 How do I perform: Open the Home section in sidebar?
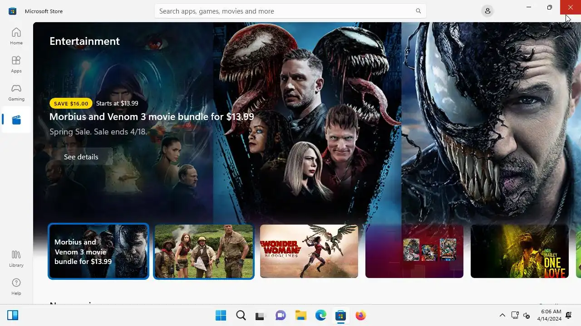pyautogui.click(x=16, y=36)
